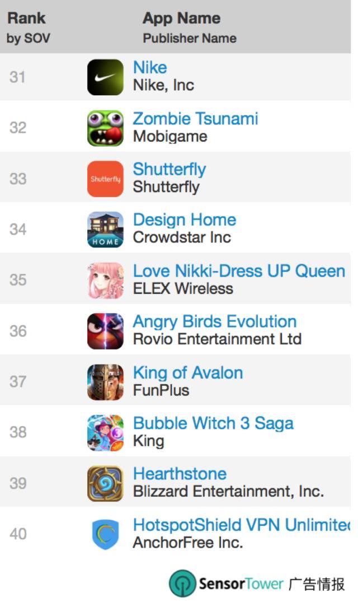Click the App Name column header

click(181, 18)
